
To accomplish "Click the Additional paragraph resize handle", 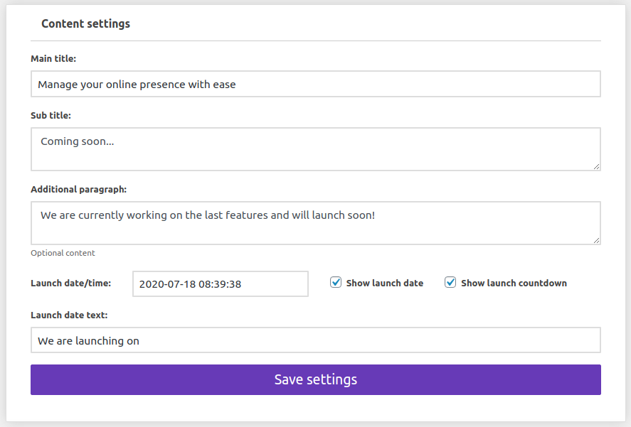I will pyautogui.click(x=596, y=240).
